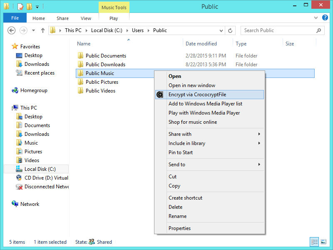
Task: Open Documents under This PC in sidebar
Action: pos(37,125)
